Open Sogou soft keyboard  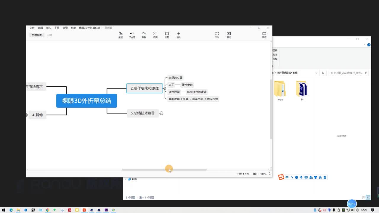point(306,177)
